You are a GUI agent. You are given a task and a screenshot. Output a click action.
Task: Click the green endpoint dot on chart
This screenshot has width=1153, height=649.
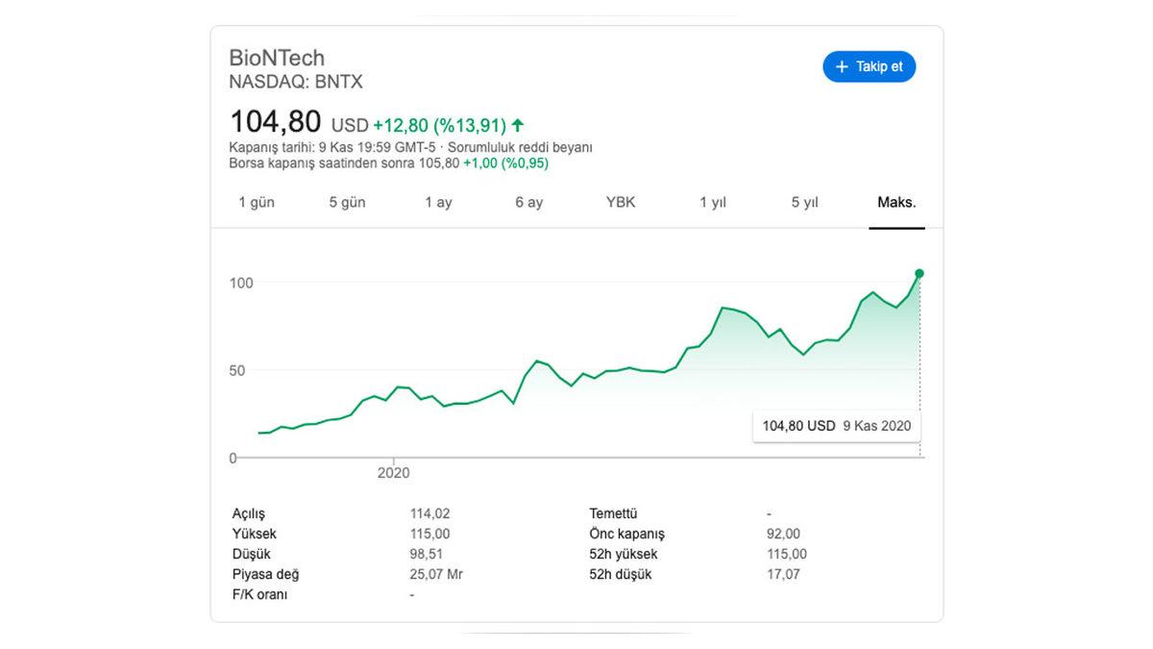coord(920,274)
